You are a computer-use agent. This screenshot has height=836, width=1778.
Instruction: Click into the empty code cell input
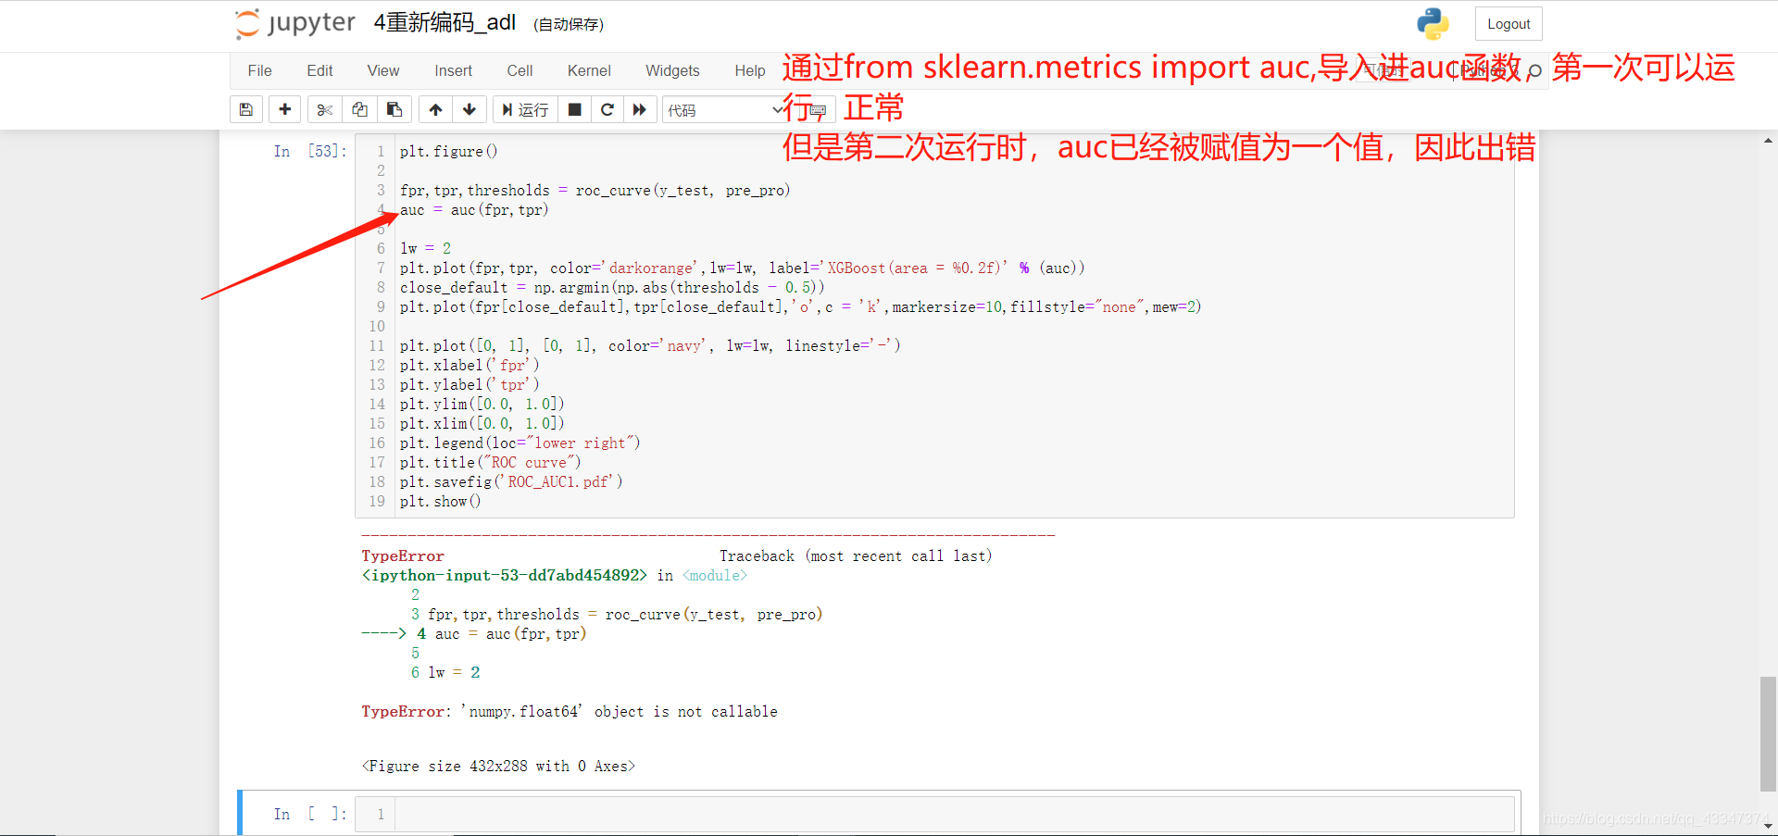[954, 815]
